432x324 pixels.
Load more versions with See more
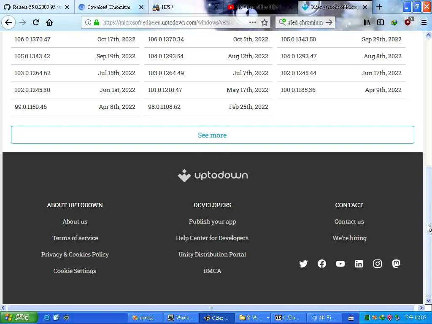point(213,135)
